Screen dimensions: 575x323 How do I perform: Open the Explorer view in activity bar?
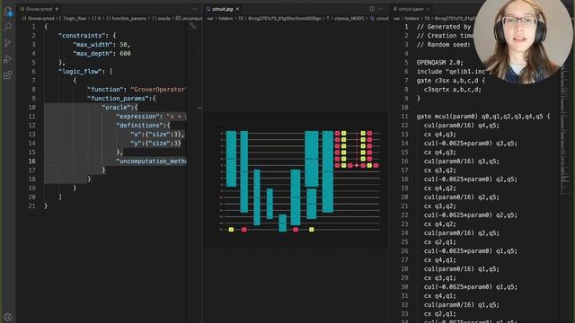tap(8, 12)
